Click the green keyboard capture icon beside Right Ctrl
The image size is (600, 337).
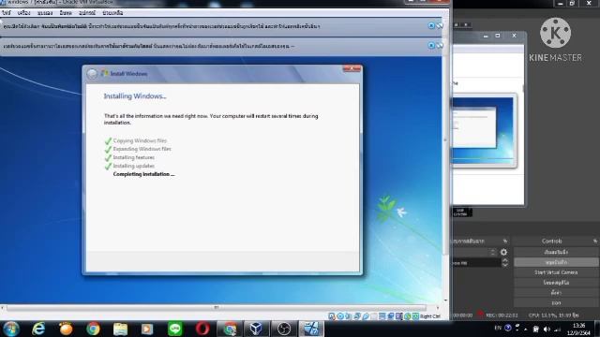[x=416, y=316]
